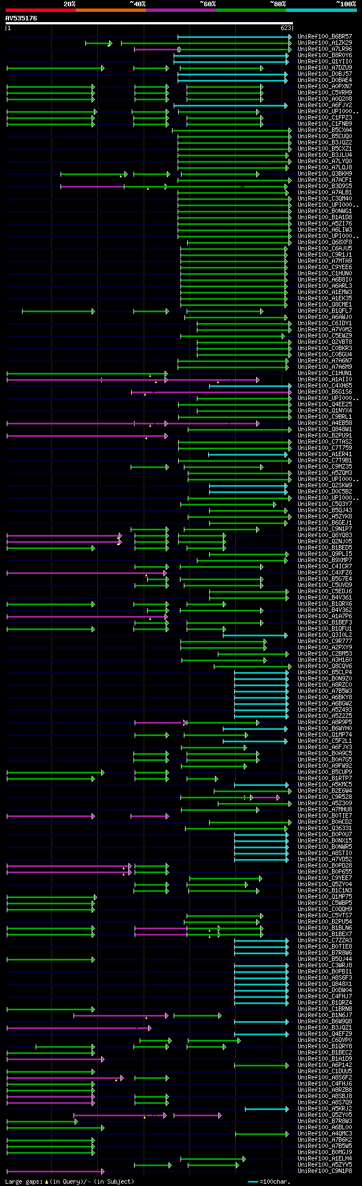The width and height of the screenshot is (362, 1186).
Task: Click the purple alignment bar for UniRef100_B2PU91
Action: [x=87, y=436]
